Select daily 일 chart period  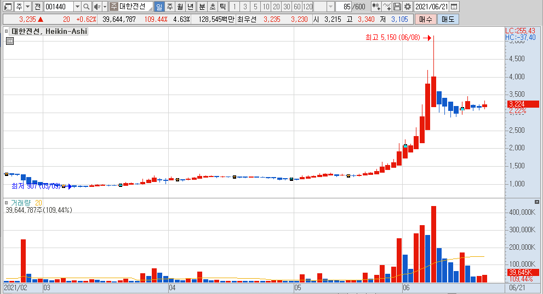coord(159,6)
